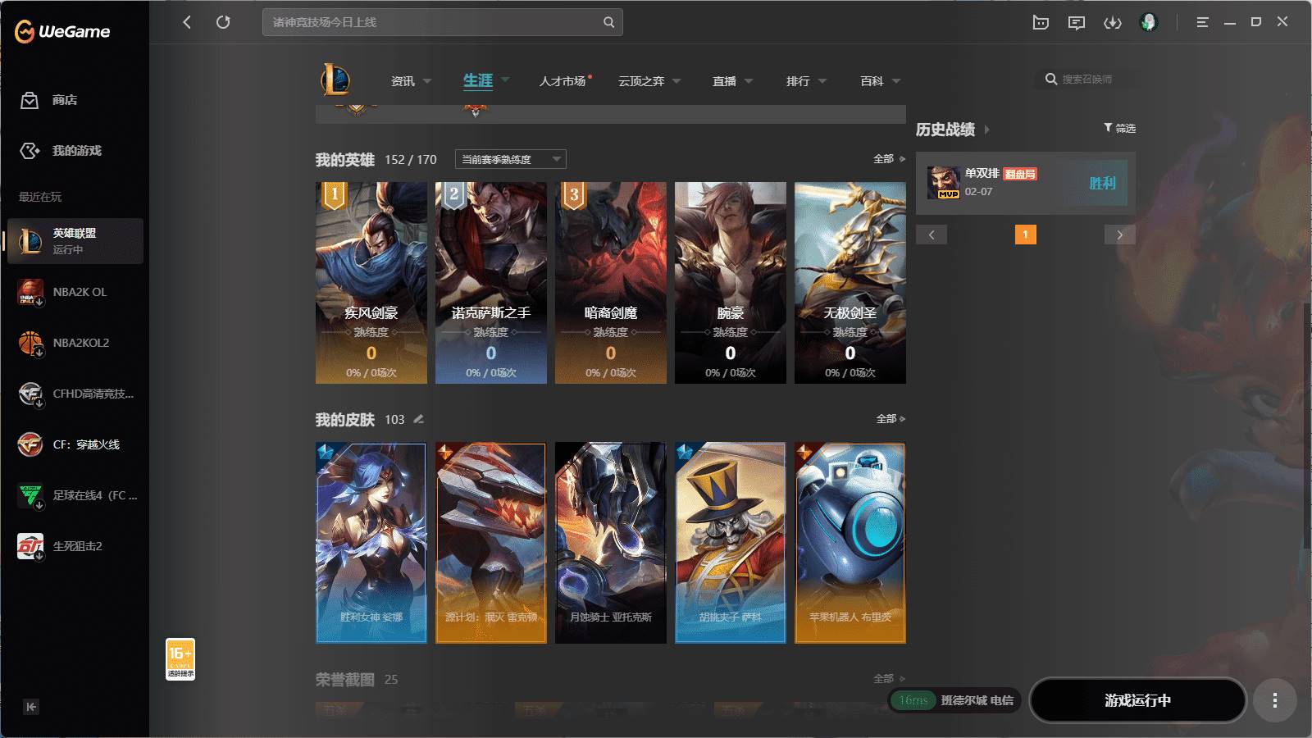This screenshot has width=1312, height=738.
Task: Open the 无极剑圣 hero card
Action: point(850,283)
